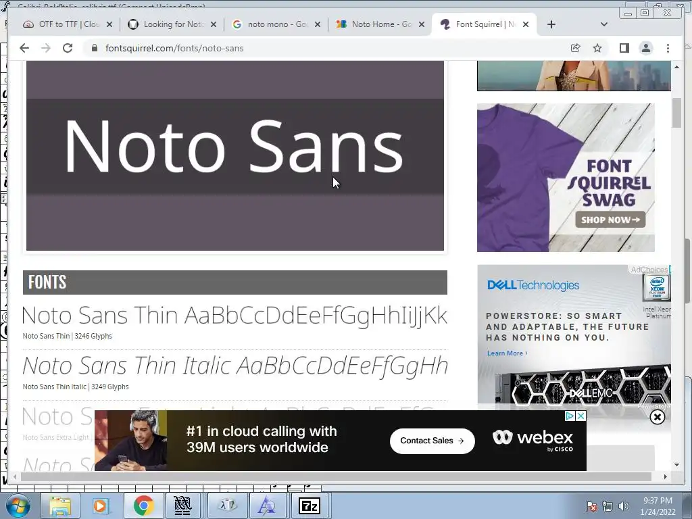Open a new browser tab
Viewport: 692px width, 519px height.
[551, 24]
